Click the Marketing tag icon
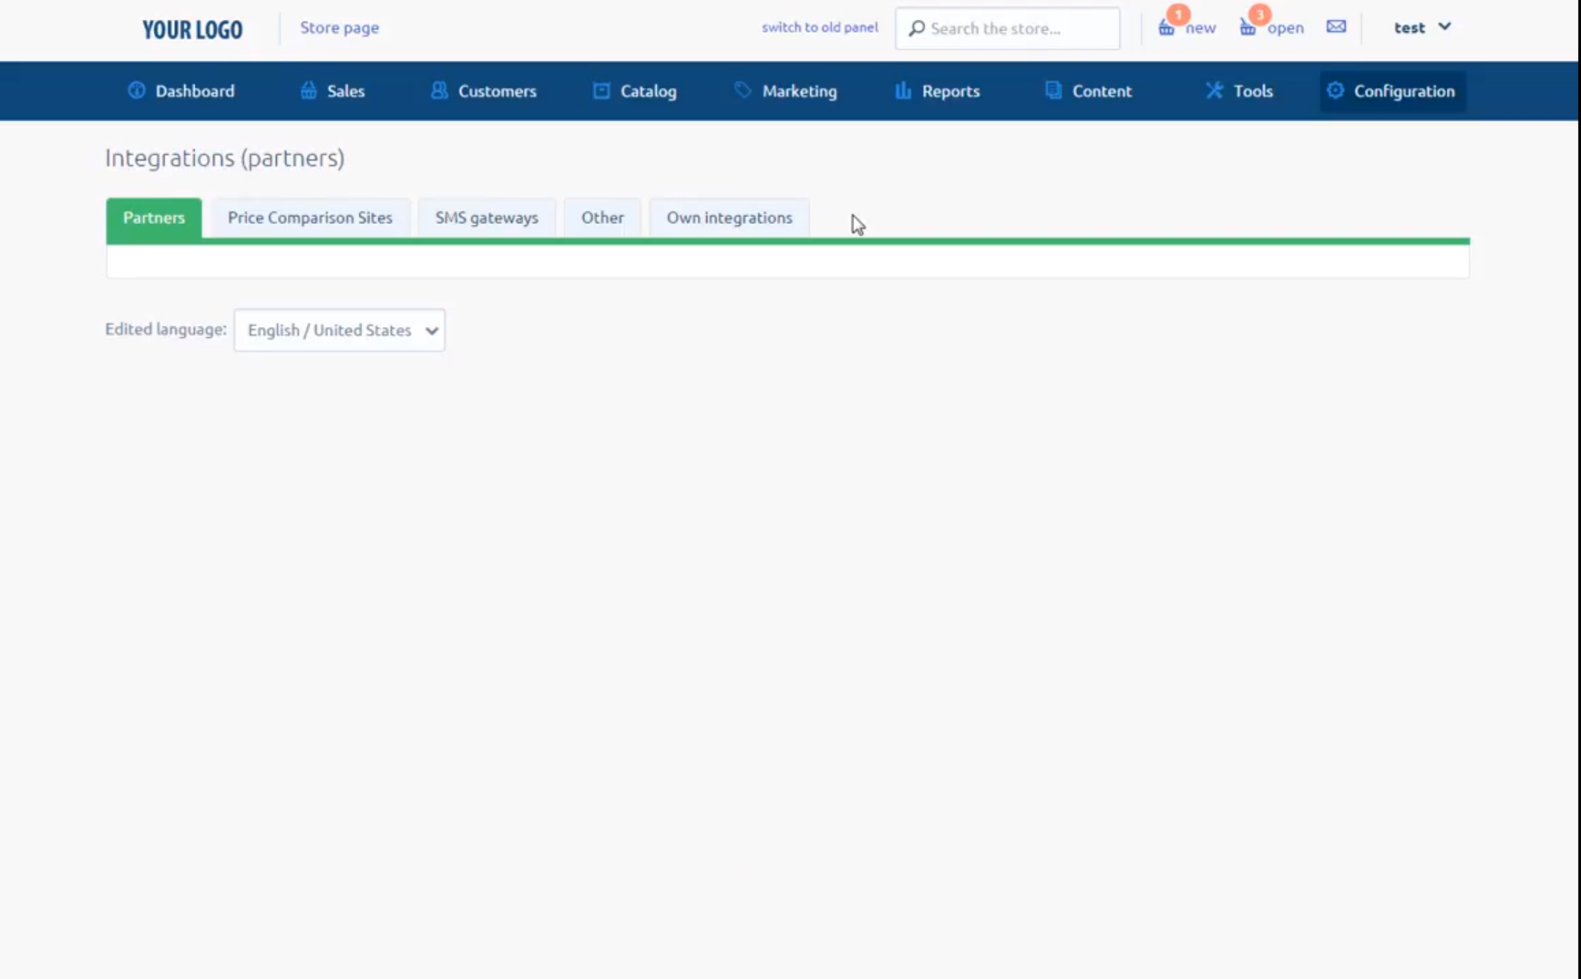The image size is (1581, 979). [x=743, y=90]
